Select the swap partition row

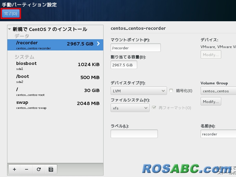point(55,105)
